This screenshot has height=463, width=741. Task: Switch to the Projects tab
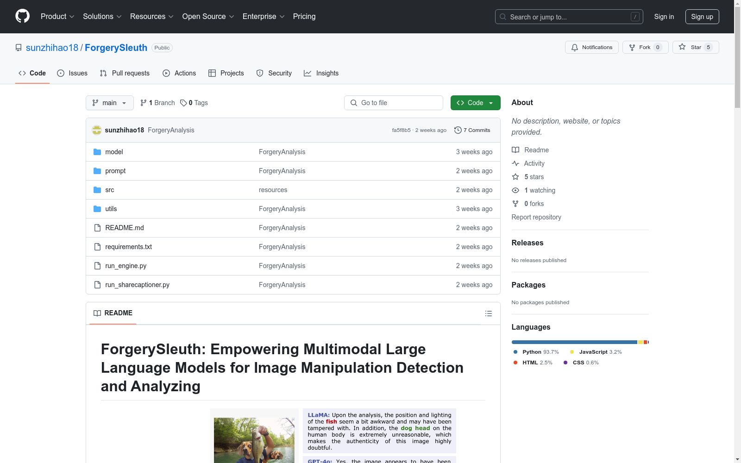tap(226, 73)
